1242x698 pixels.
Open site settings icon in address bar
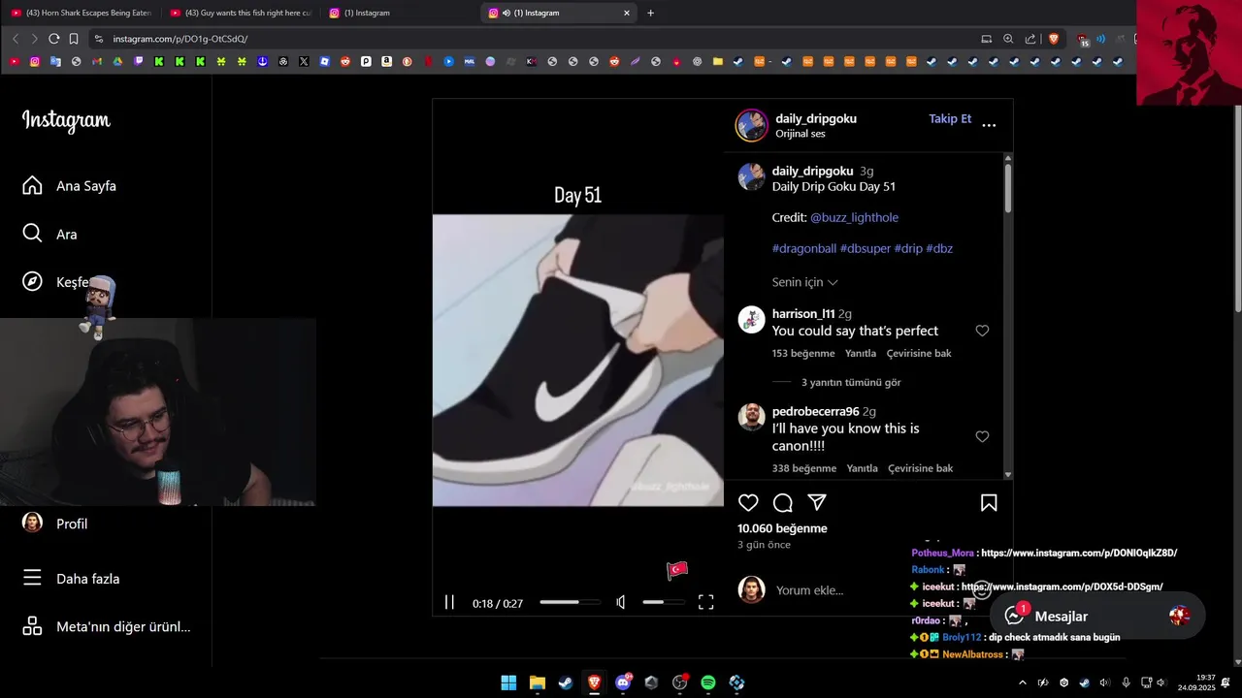[98, 39]
